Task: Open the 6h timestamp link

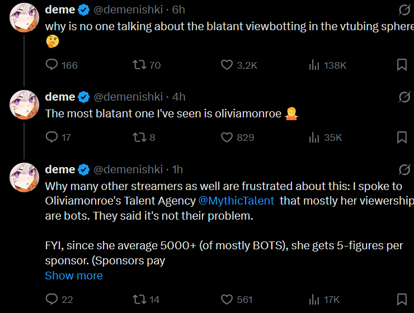Action: (x=179, y=10)
